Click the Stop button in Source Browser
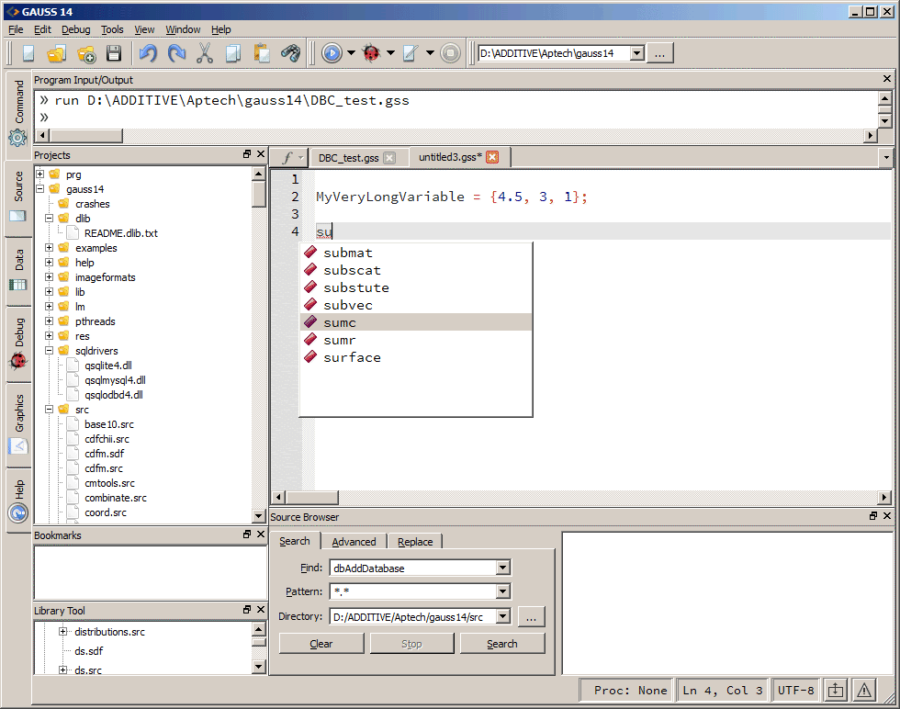Screen dimensions: 900x709 [x=411, y=644]
